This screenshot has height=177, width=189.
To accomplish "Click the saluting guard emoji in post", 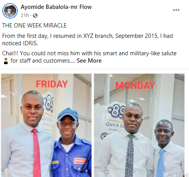I will (x=6, y=61).
